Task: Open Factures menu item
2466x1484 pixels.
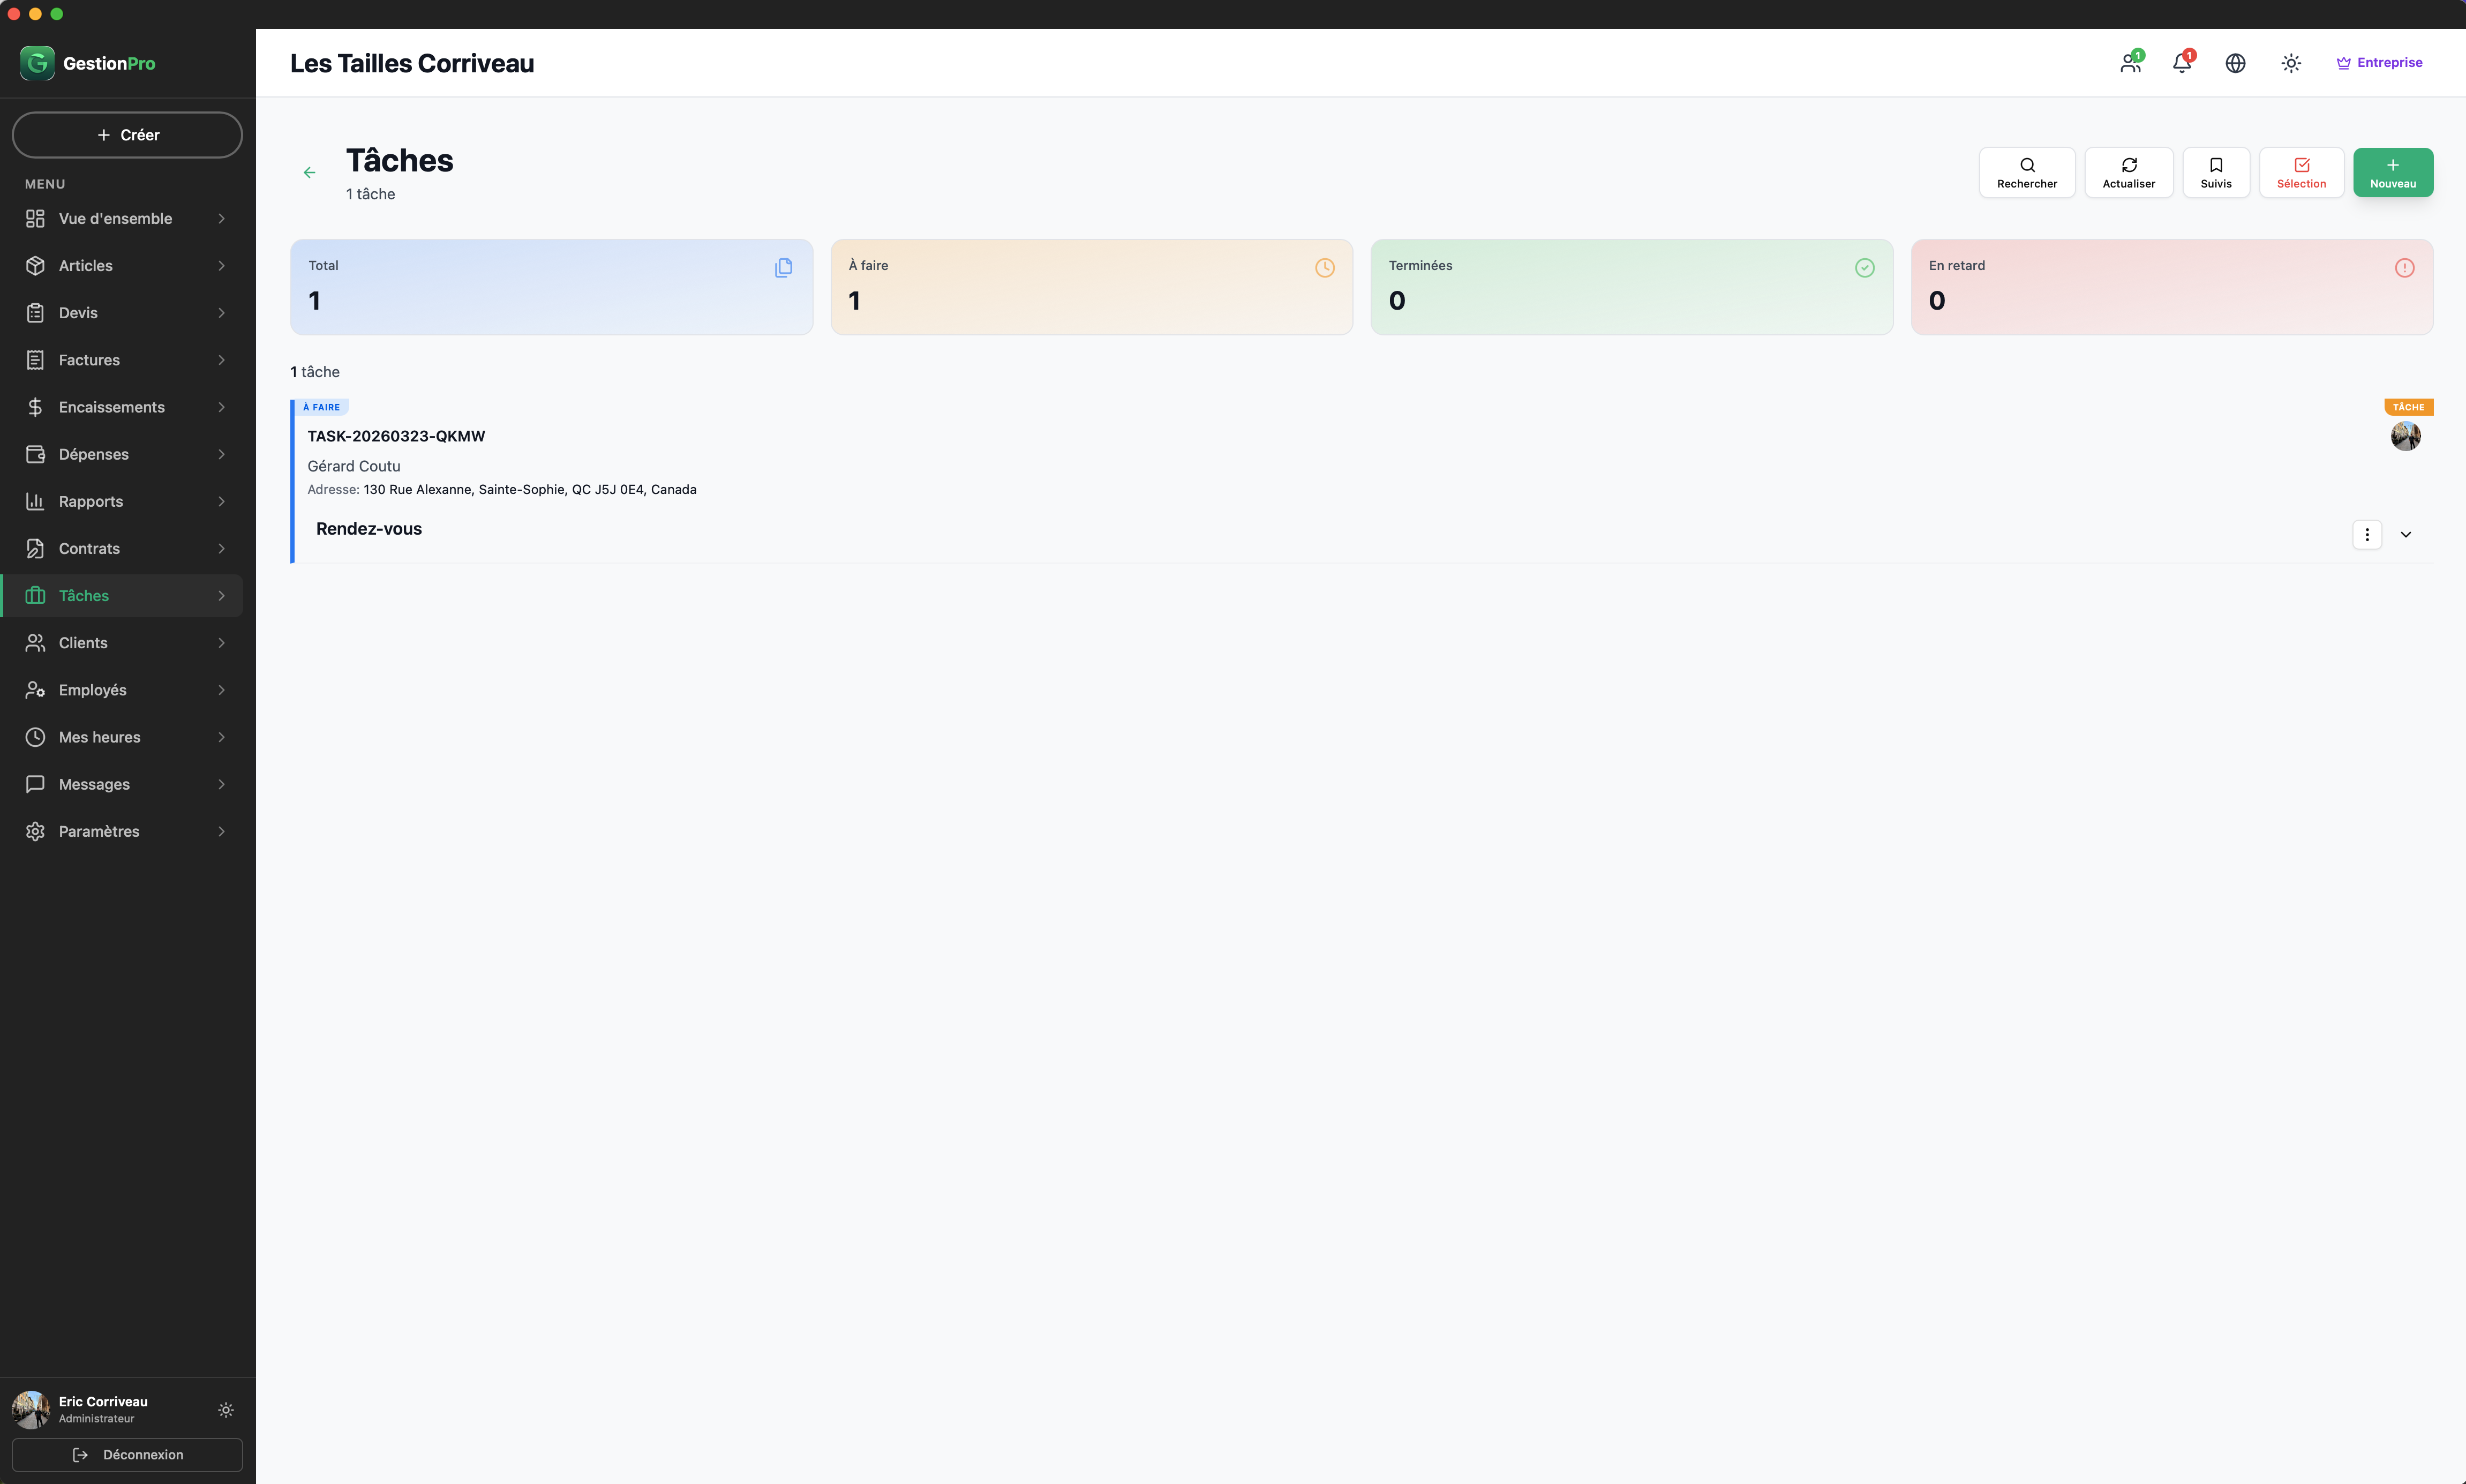Action: pos(127,360)
